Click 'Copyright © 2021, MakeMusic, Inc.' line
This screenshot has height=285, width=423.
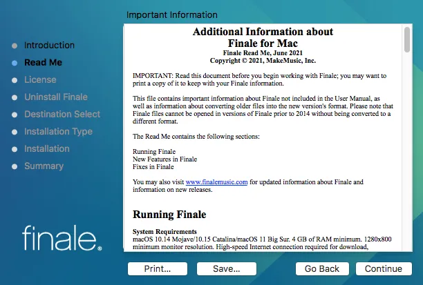click(263, 60)
